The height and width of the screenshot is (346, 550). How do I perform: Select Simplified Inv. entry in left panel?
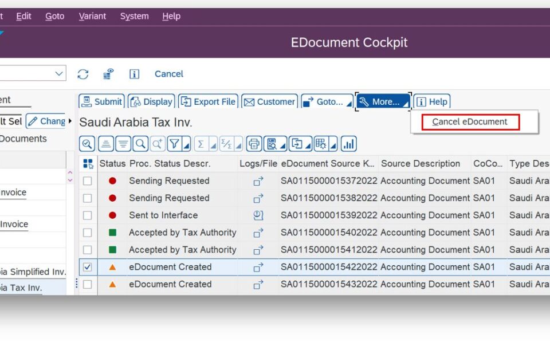(33, 272)
